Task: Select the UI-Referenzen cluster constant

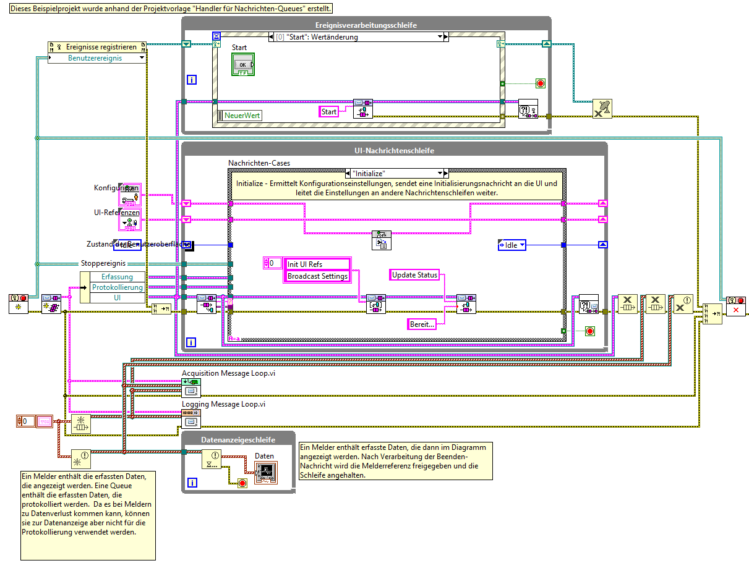Action: pyautogui.click(x=129, y=219)
